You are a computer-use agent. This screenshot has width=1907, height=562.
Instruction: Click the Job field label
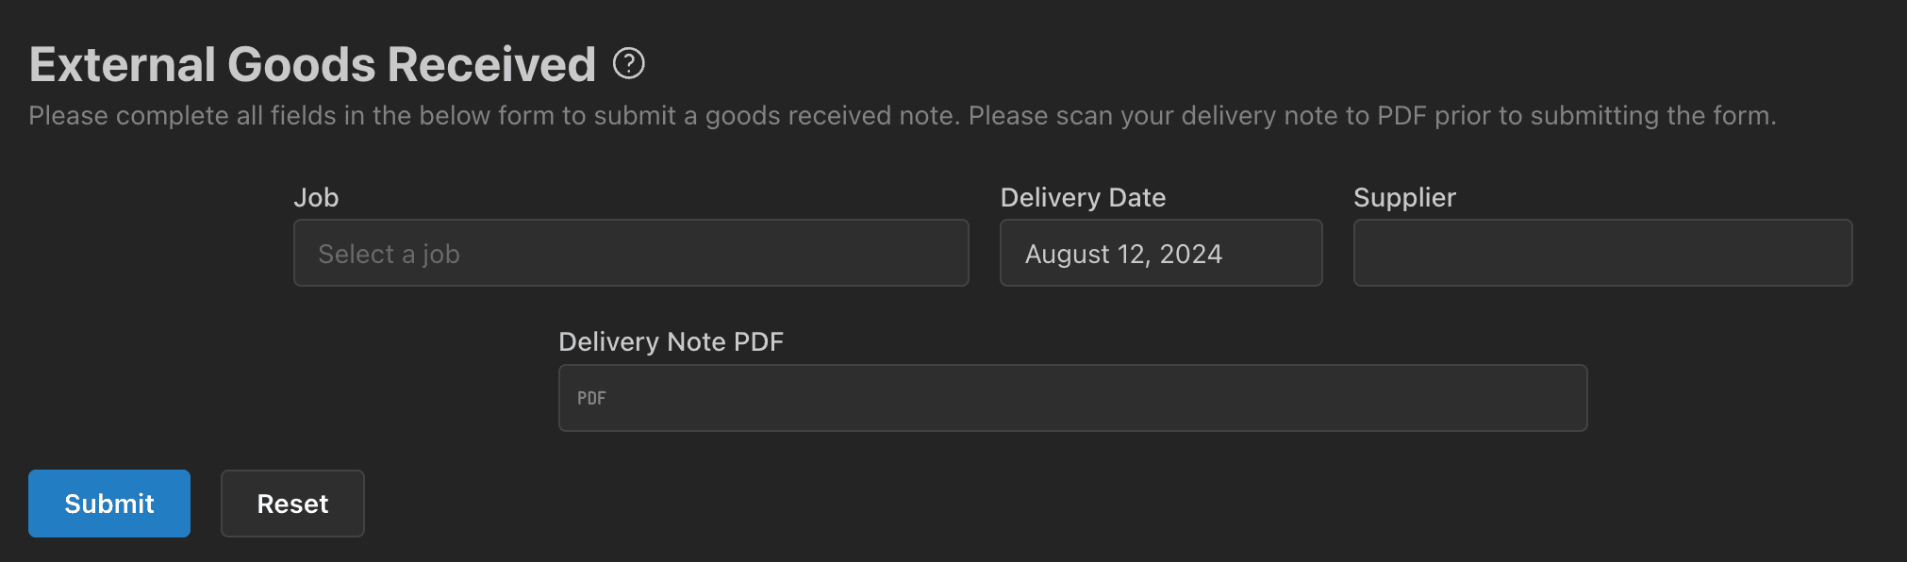(316, 197)
